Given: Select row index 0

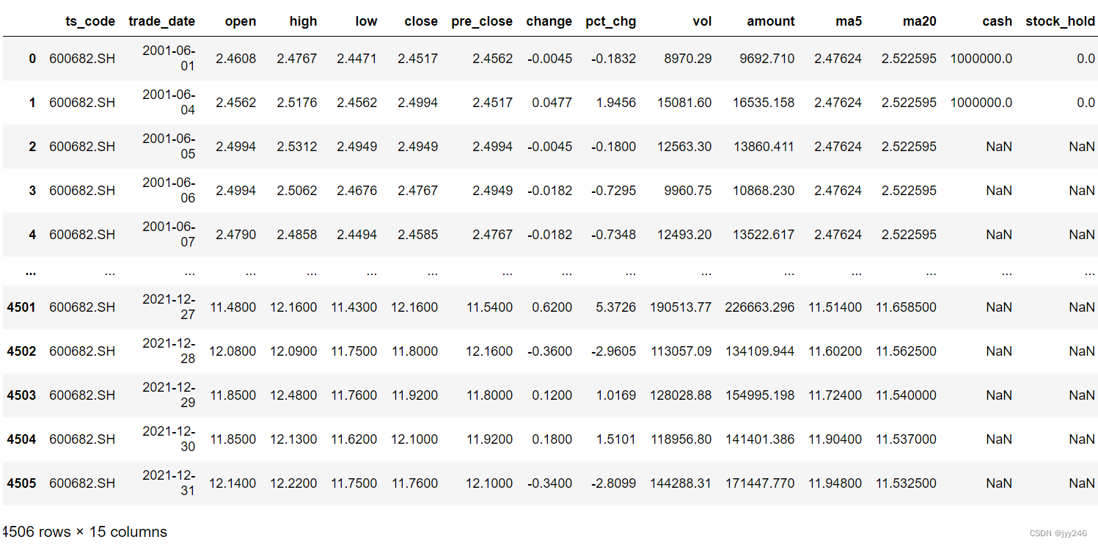Looking at the screenshot, I should 32,59.
